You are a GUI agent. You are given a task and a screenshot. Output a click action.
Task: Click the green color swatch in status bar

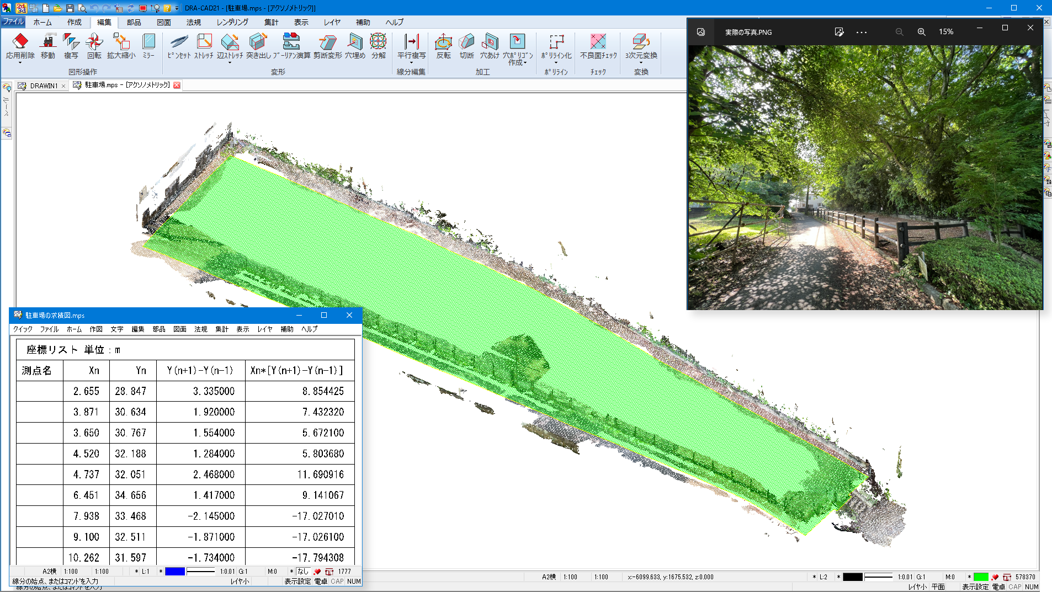click(981, 577)
